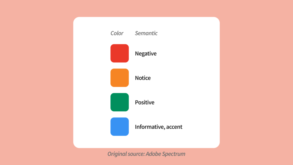Screen dimensions: 293x165
Task: Click the word Adobe in the caption
Action: 153,154
